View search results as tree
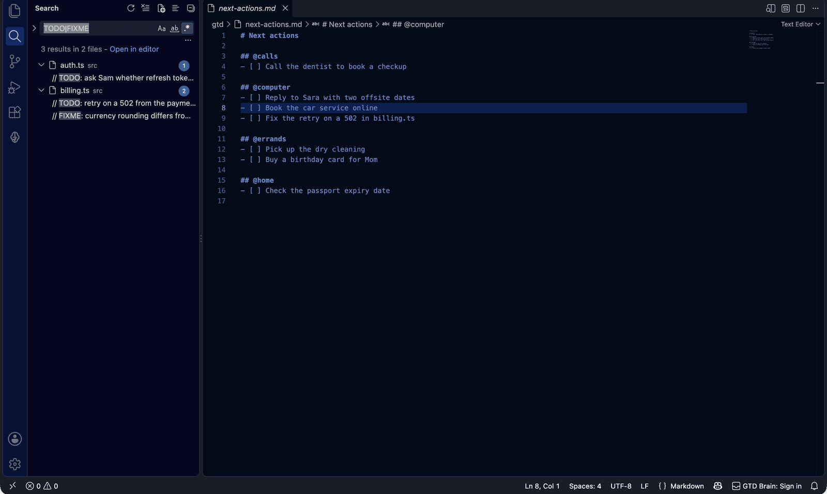 176,8
